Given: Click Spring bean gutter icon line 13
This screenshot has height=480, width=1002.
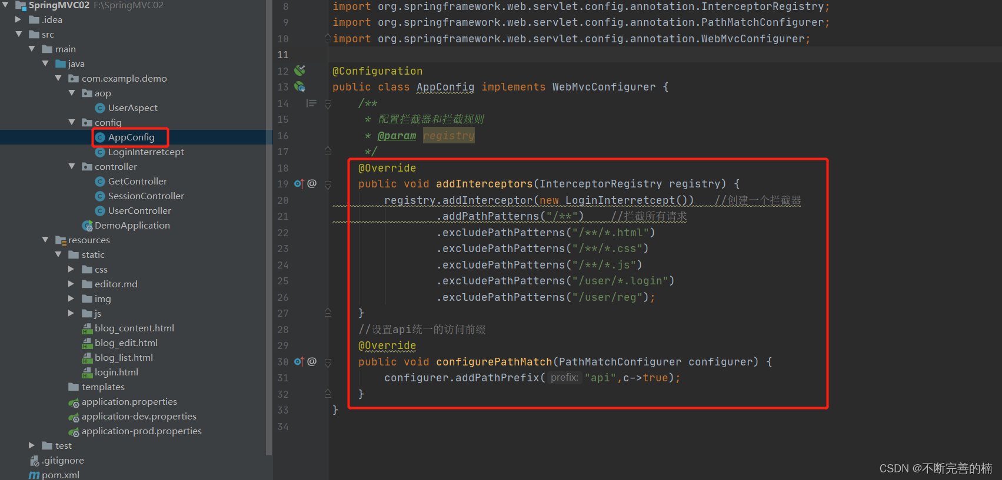Looking at the screenshot, I should [x=299, y=87].
